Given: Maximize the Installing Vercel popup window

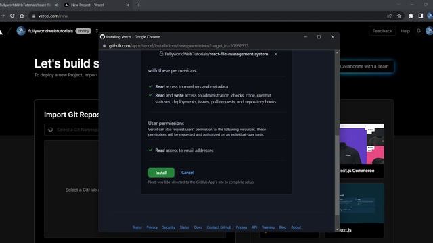Looking at the screenshot, I should click(319, 37).
